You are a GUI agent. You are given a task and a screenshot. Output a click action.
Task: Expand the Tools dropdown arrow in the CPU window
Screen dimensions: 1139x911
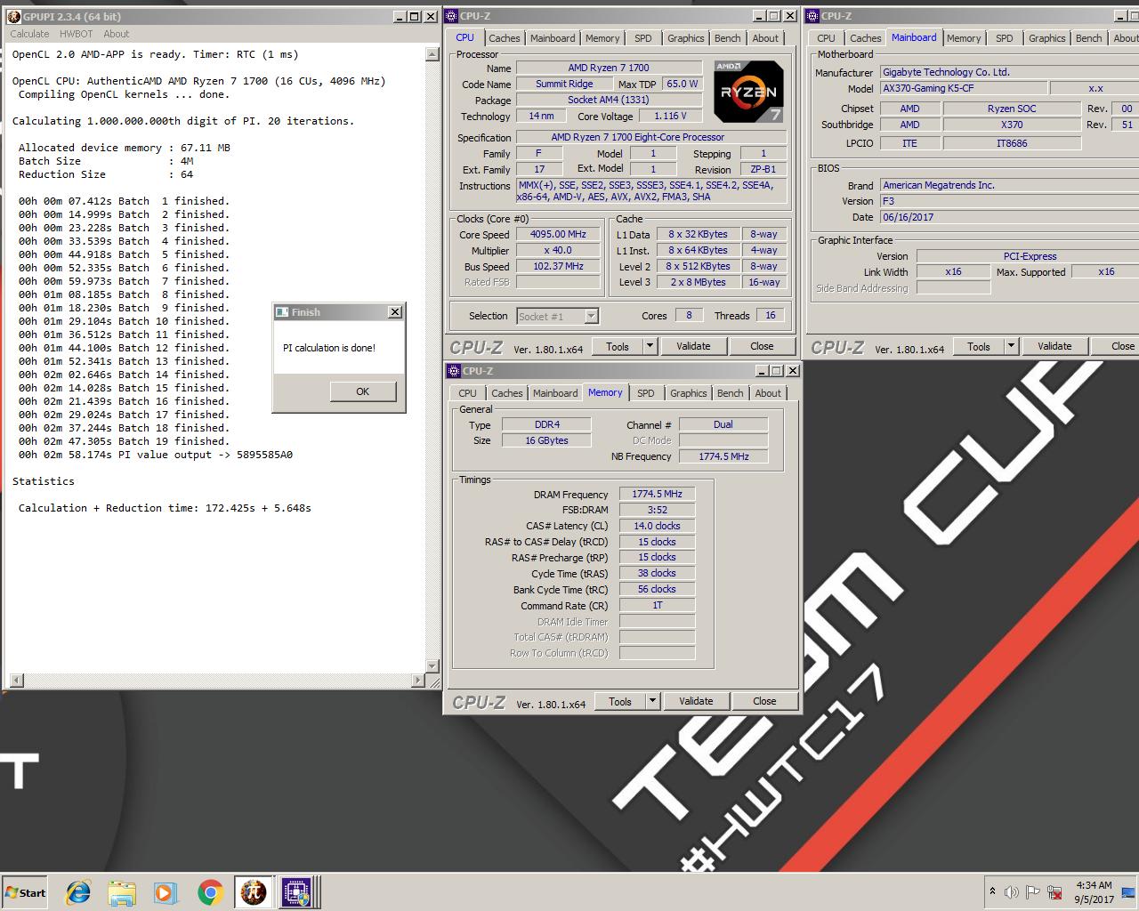650,346
